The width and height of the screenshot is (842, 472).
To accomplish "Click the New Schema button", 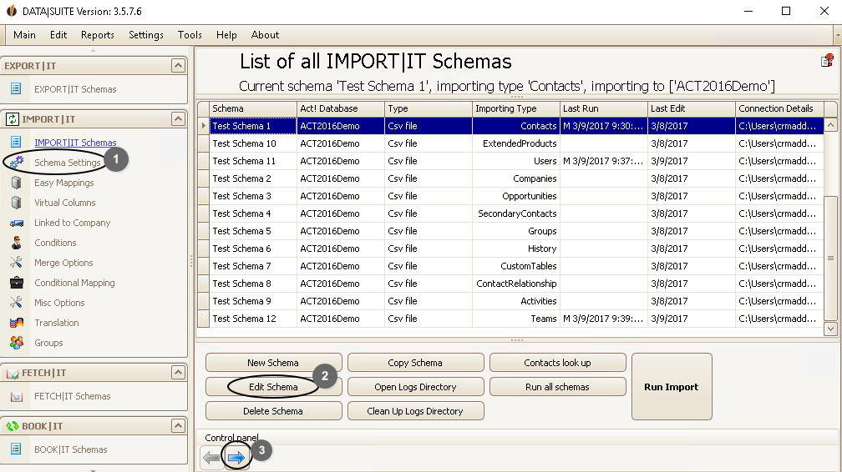I will click(273, 363).
